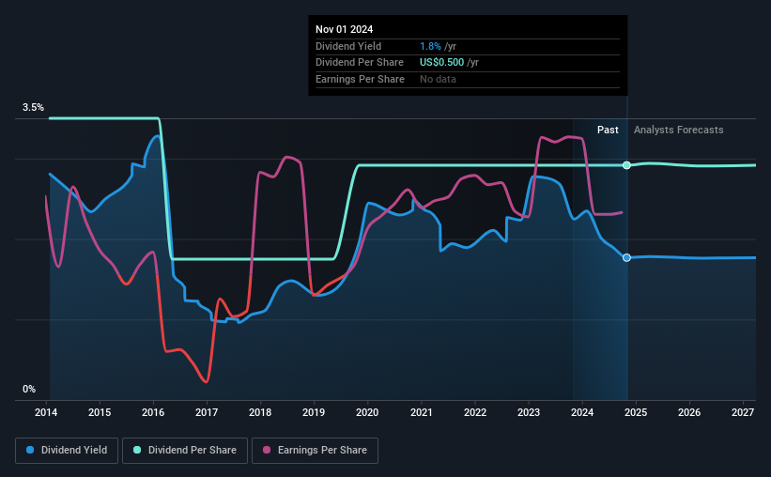Click the 2017 x-axis label

pos(207,412)
